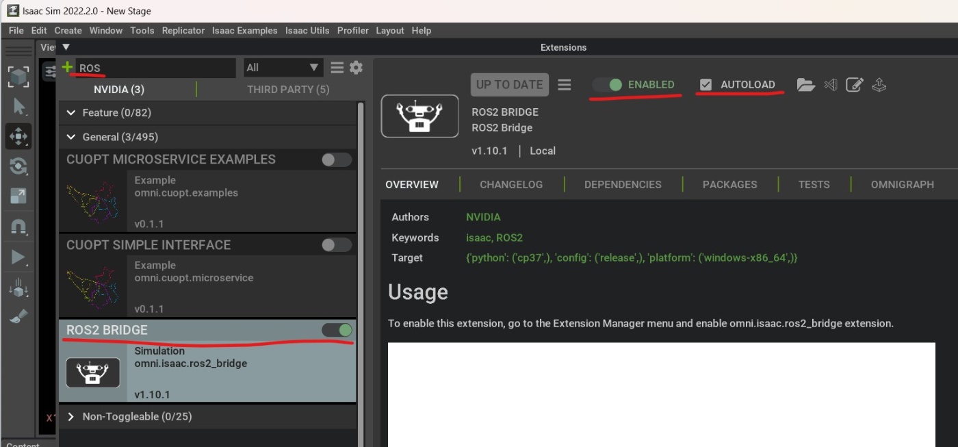Click the cuOpt Microservice Examples thumbnail
This screenshot has height=447, width=958.
[92, 200]
